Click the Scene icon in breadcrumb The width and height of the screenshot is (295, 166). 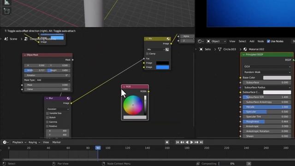pyautogui.click(x=6, y=39)
